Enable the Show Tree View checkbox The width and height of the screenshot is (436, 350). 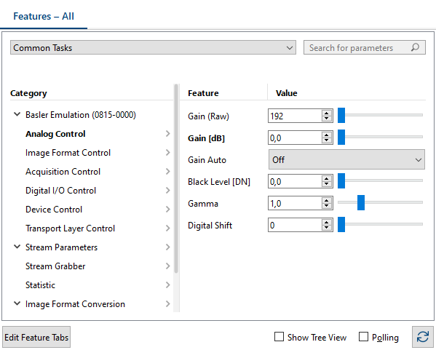click(279, 337)
